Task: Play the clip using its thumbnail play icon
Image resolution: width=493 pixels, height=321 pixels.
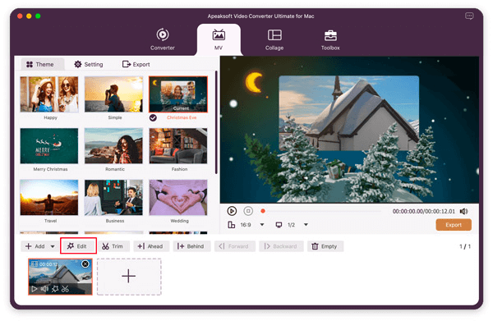Action: (x=35, y=289)
